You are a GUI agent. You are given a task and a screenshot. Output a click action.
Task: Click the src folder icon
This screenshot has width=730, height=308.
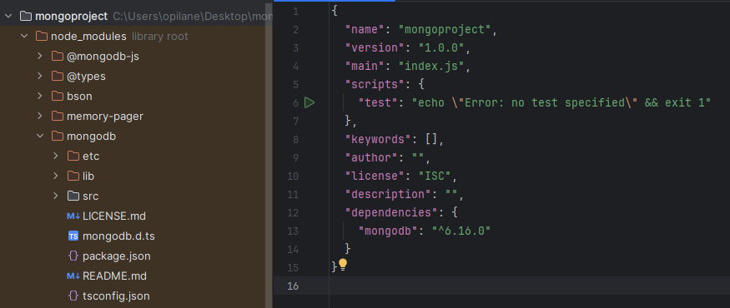[73, 196]
